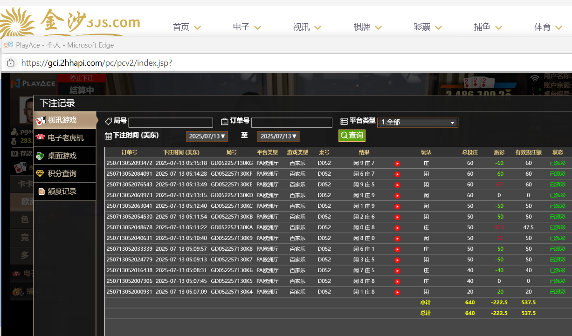
Task: Click the replay icon on the last row GD052257130K4
Action: 397,292
